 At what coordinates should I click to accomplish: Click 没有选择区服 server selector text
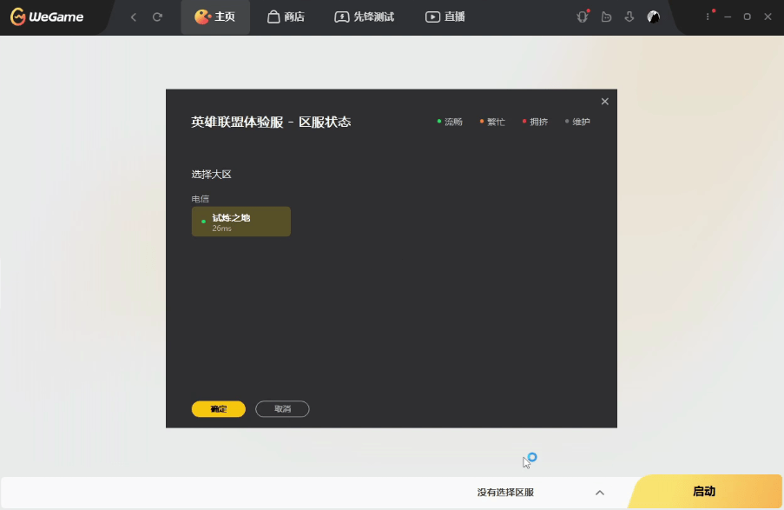(505, 493)
